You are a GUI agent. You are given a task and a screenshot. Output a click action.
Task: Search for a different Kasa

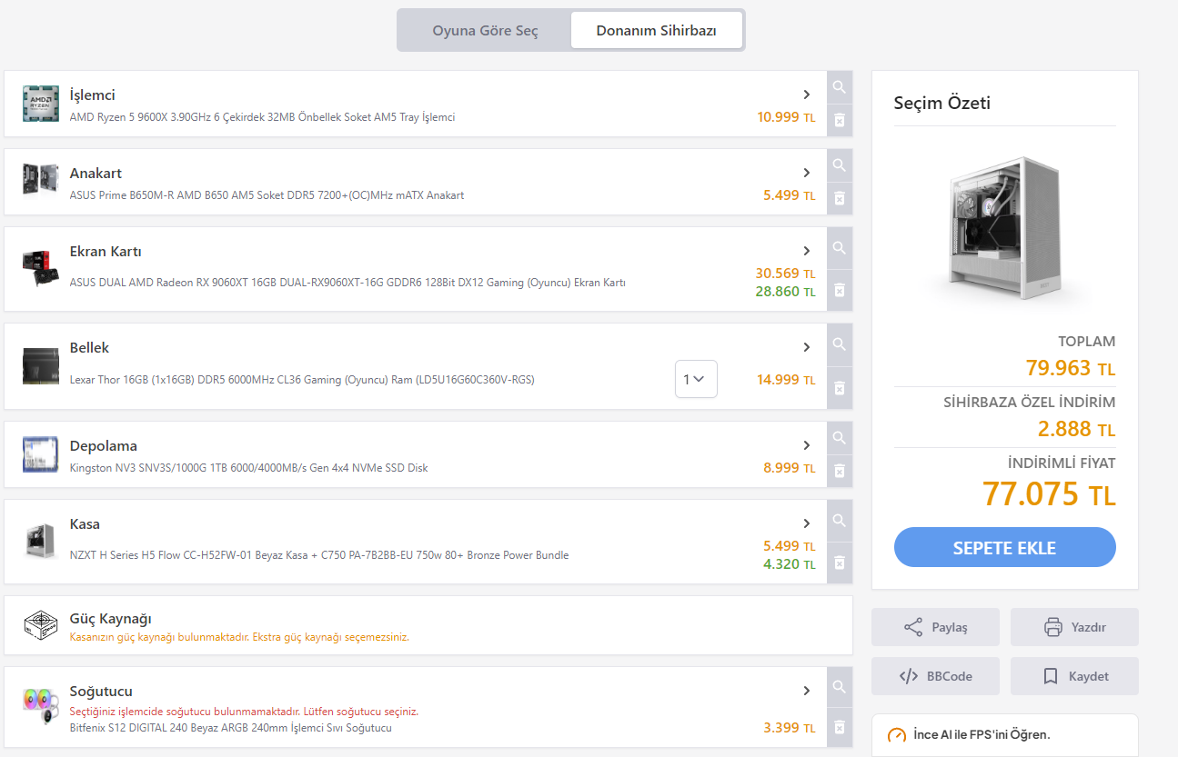(840, 521)
